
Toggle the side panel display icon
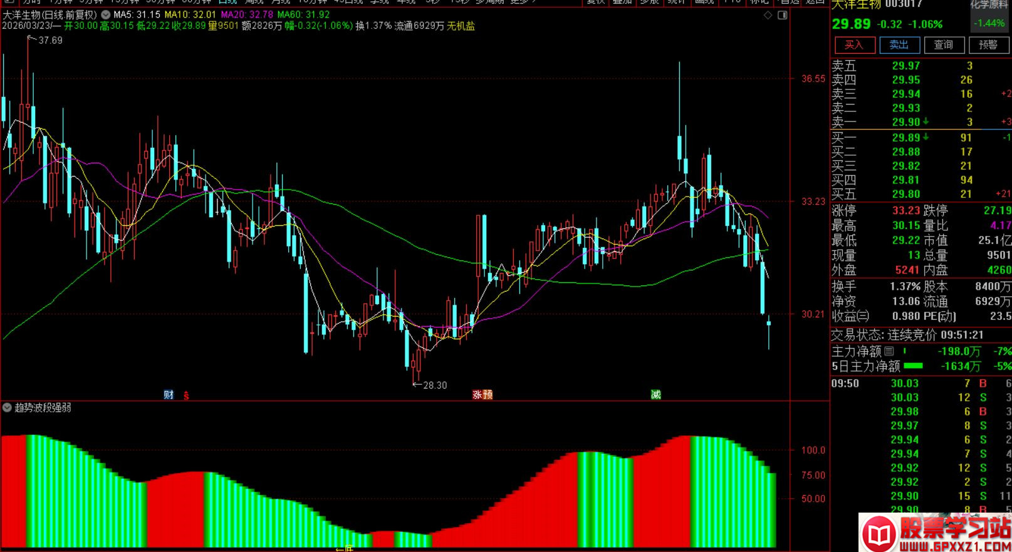tap(783, 15)
